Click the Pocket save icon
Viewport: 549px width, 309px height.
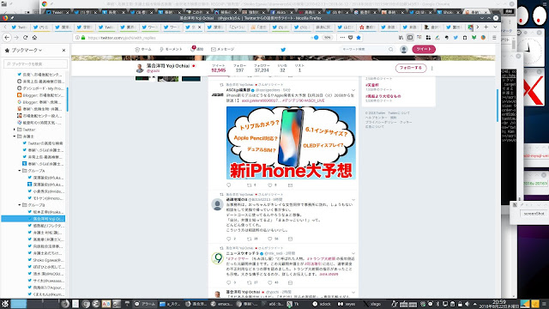351,38
